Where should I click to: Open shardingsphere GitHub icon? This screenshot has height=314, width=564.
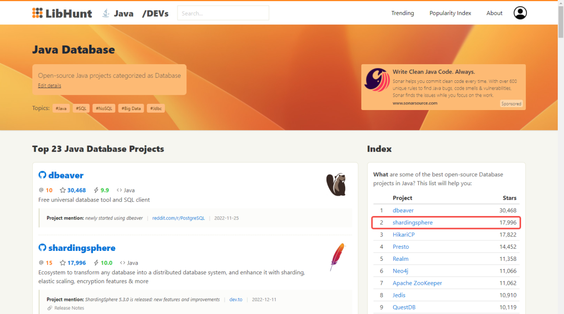click(x=42, y=248)
